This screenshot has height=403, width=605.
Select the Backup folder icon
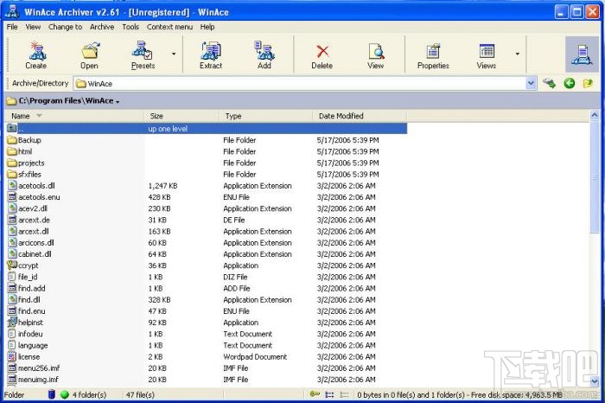[12, 140]
